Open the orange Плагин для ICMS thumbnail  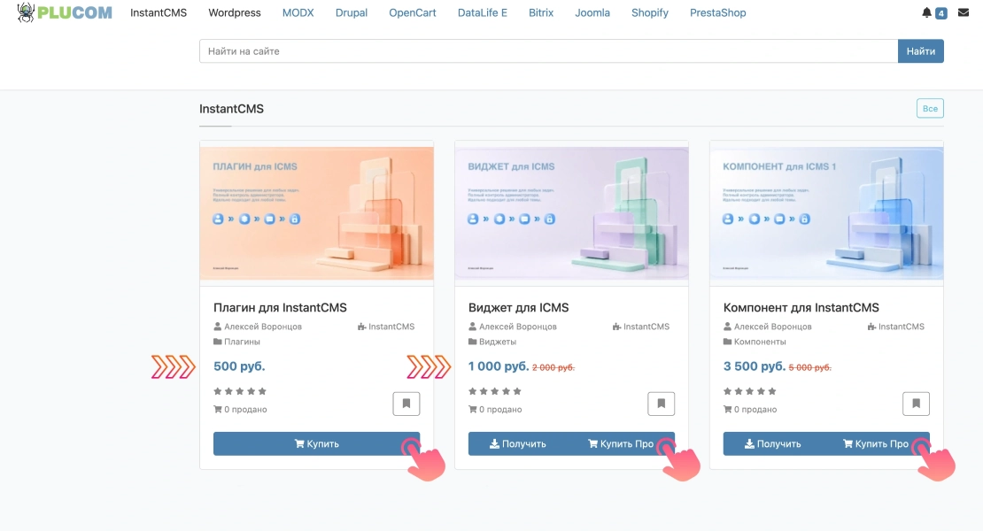[x=316, y=213]
